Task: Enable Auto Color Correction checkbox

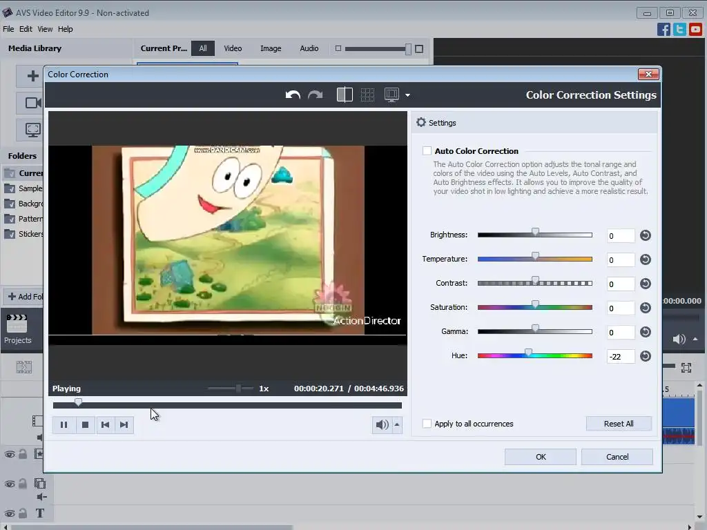Action: [427, 151]
